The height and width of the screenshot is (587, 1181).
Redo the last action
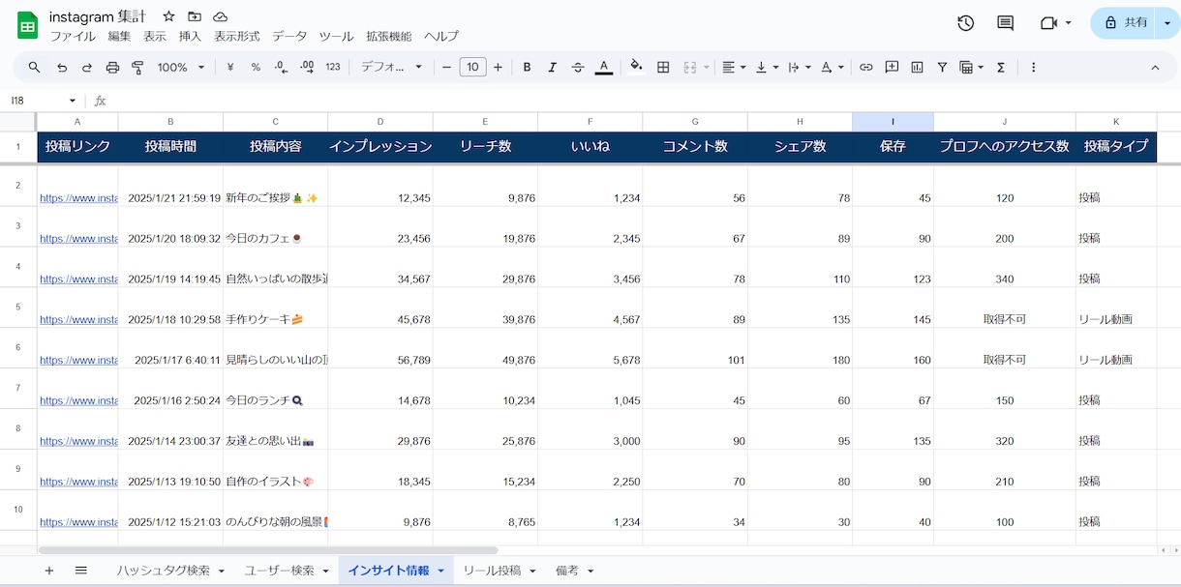(87, 68)
